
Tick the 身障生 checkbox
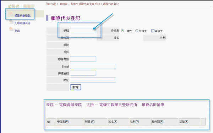coord(153,31)
